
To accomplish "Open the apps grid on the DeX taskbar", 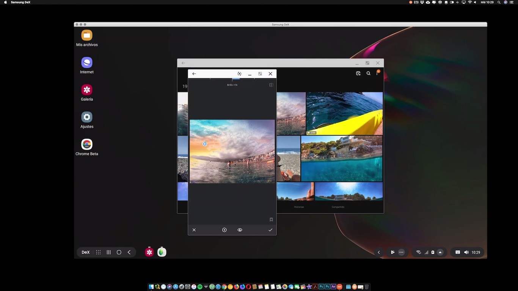I will point(98,252).
